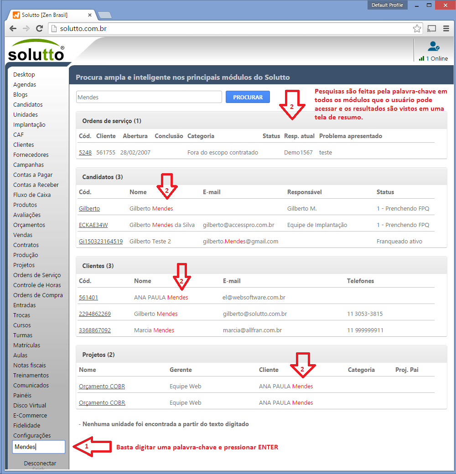
Task: Open Blogs in the sidebar
Action: 20,94
